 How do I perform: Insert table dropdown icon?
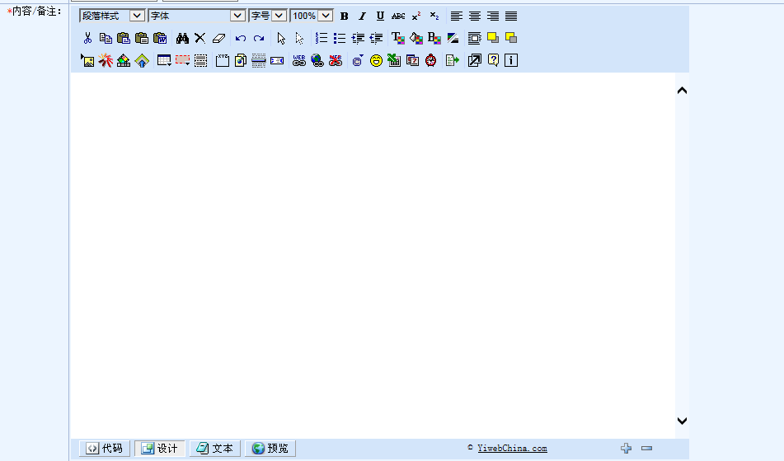coord(164,60)
